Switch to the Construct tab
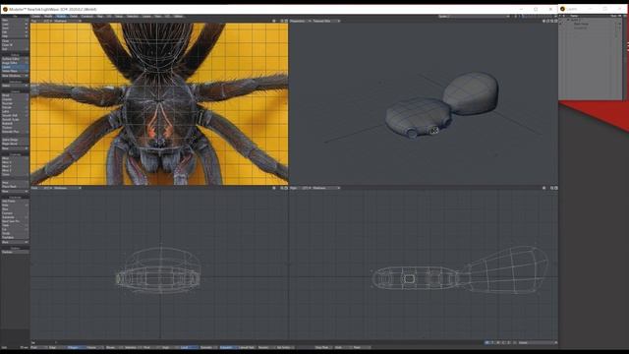 [87, 16]
